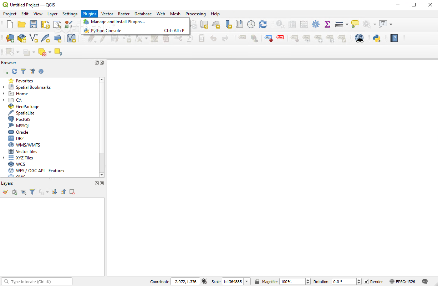Save project with floppy disk icon
Image resolution: width=438 pixels, height=286 pixels.
[x=34, y=24]
